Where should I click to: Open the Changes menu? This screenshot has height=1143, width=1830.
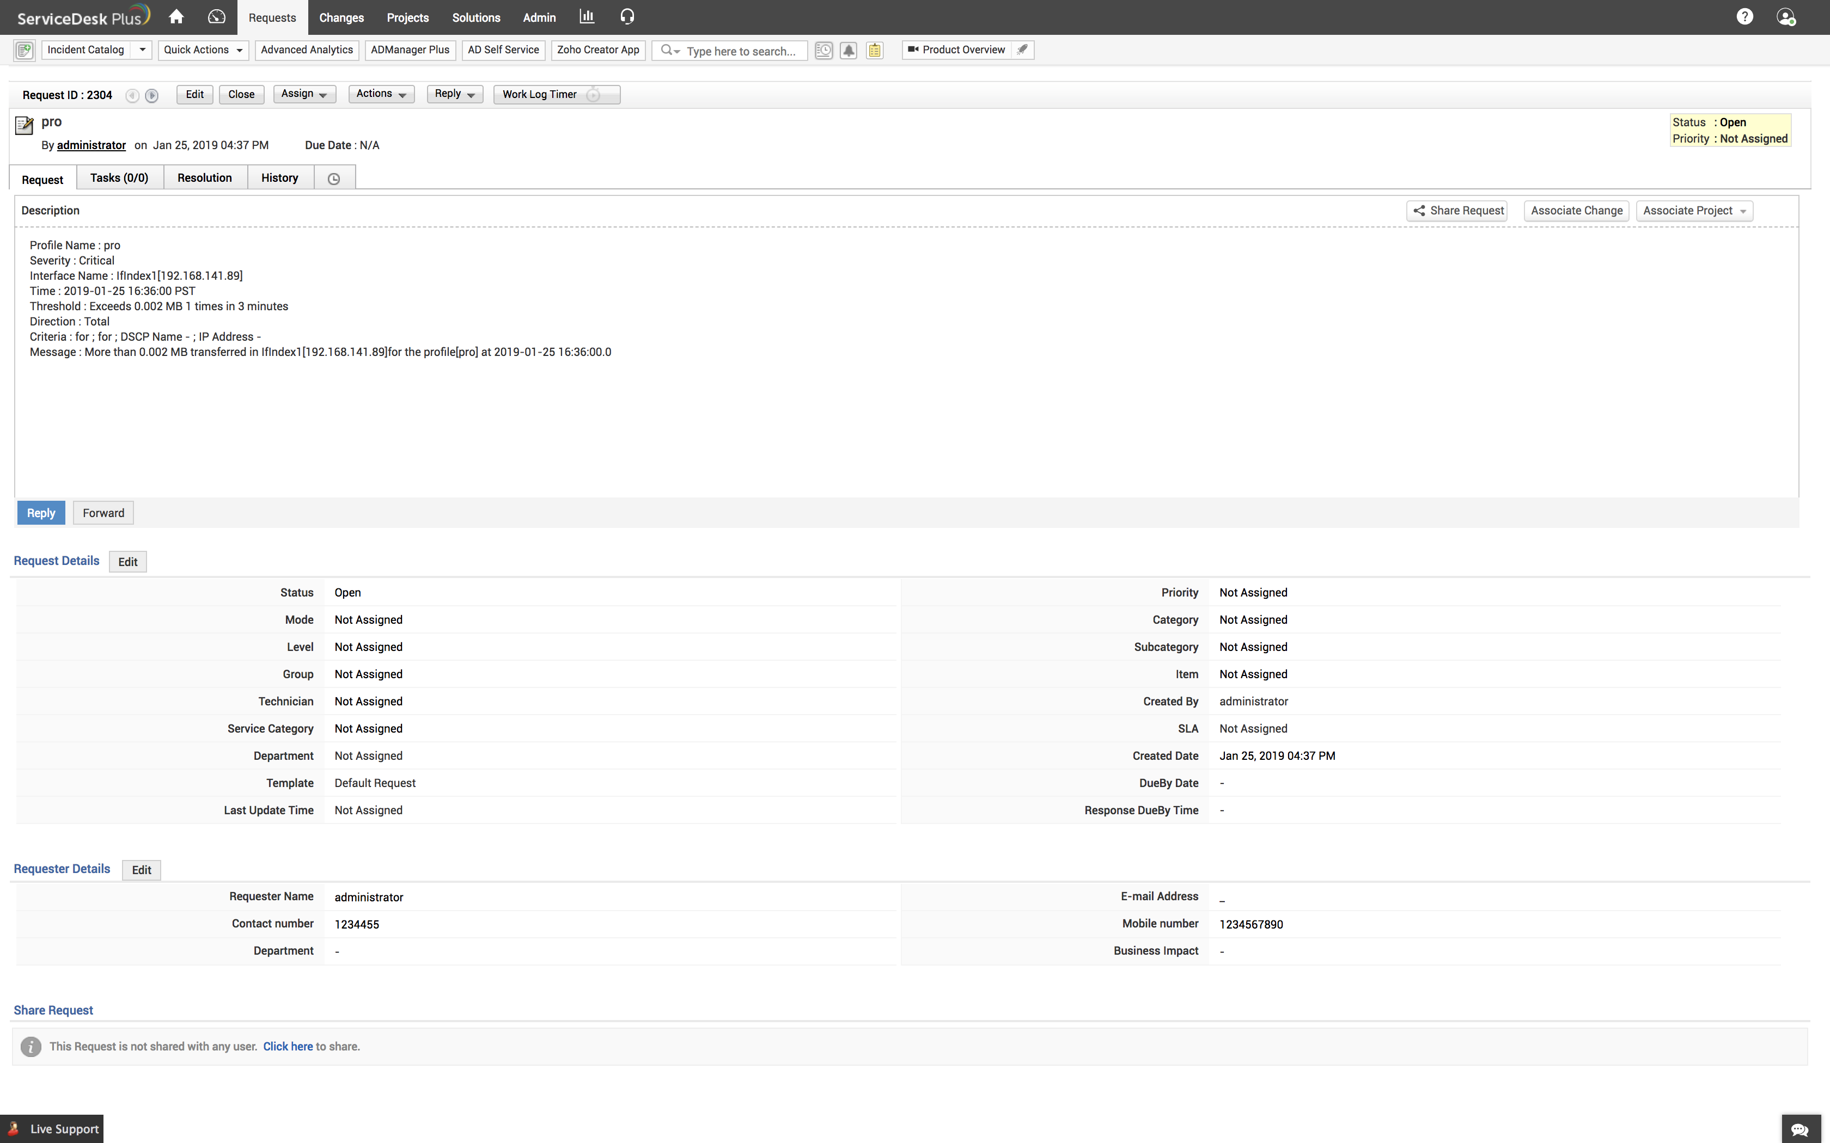pos(341,17)
